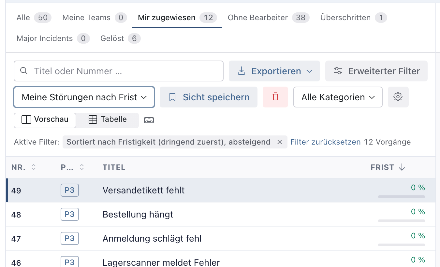Image resolution: width=440 pixels, height=267 pixels.
Task: Open incident Versandetikett fehlt
Action: 143,190
